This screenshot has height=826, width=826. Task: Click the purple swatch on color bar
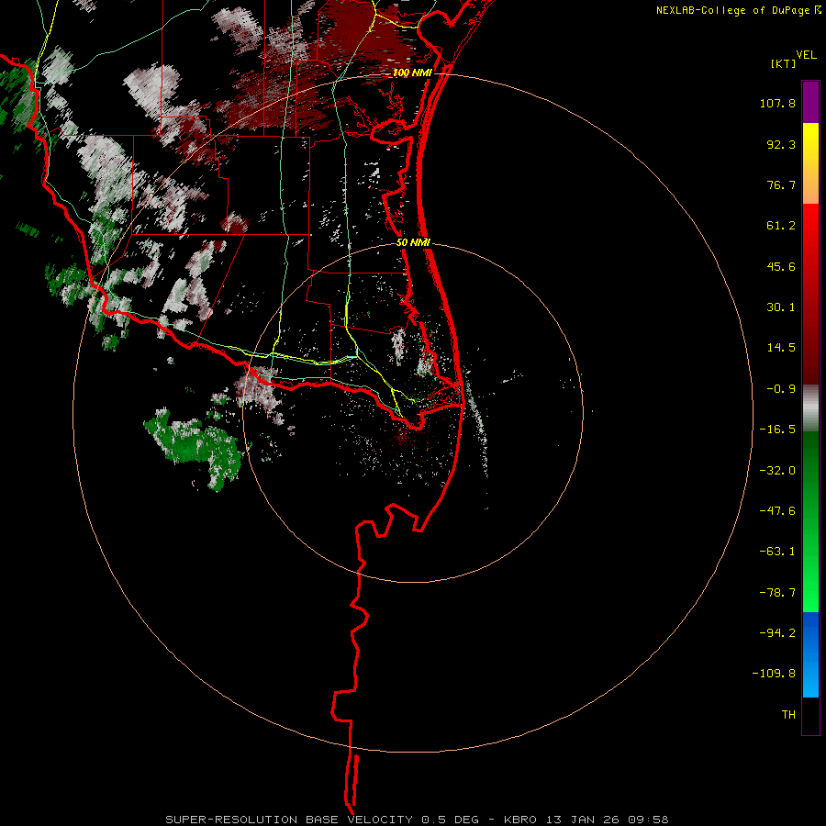tap(810, 102)
